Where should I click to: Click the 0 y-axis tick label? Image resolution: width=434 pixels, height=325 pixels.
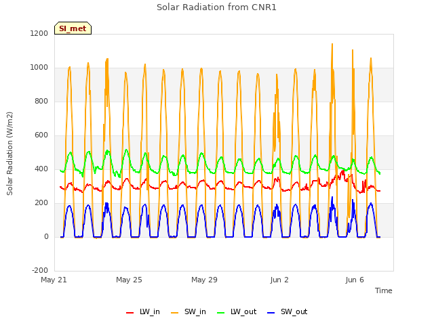click(46, 236)
